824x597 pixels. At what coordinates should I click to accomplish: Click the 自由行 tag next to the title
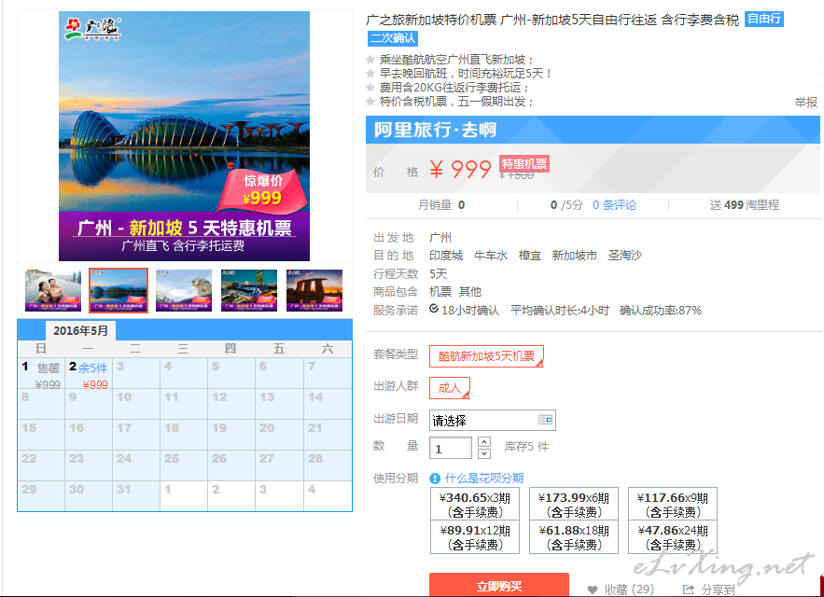(763, 20)
